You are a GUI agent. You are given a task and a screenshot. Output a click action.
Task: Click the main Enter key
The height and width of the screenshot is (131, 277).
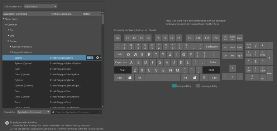pos(213,62)
